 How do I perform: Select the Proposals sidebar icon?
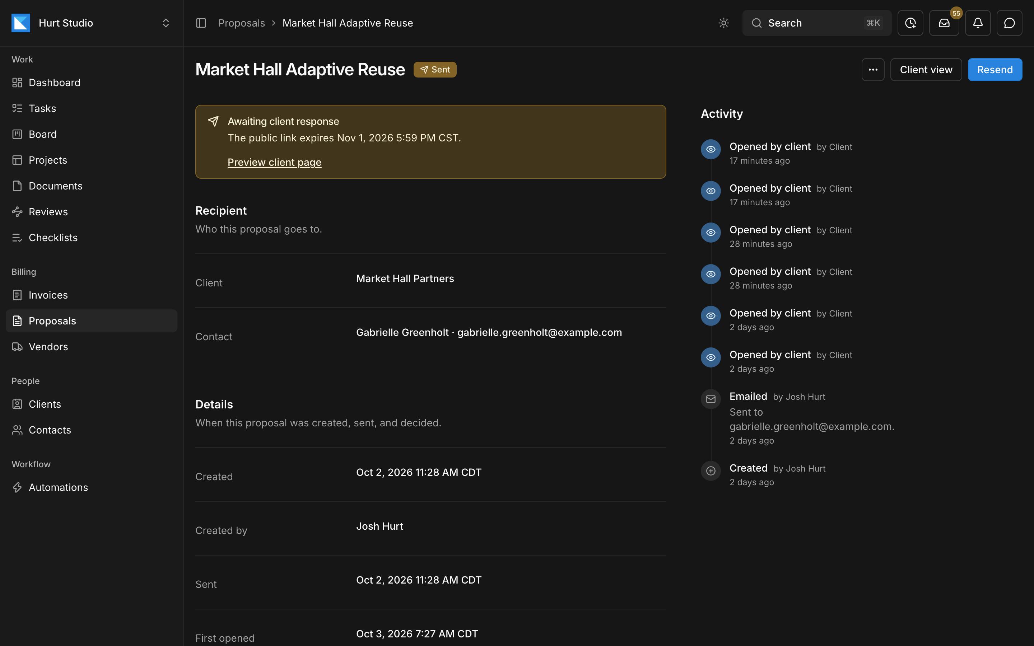tap(17, 321)
